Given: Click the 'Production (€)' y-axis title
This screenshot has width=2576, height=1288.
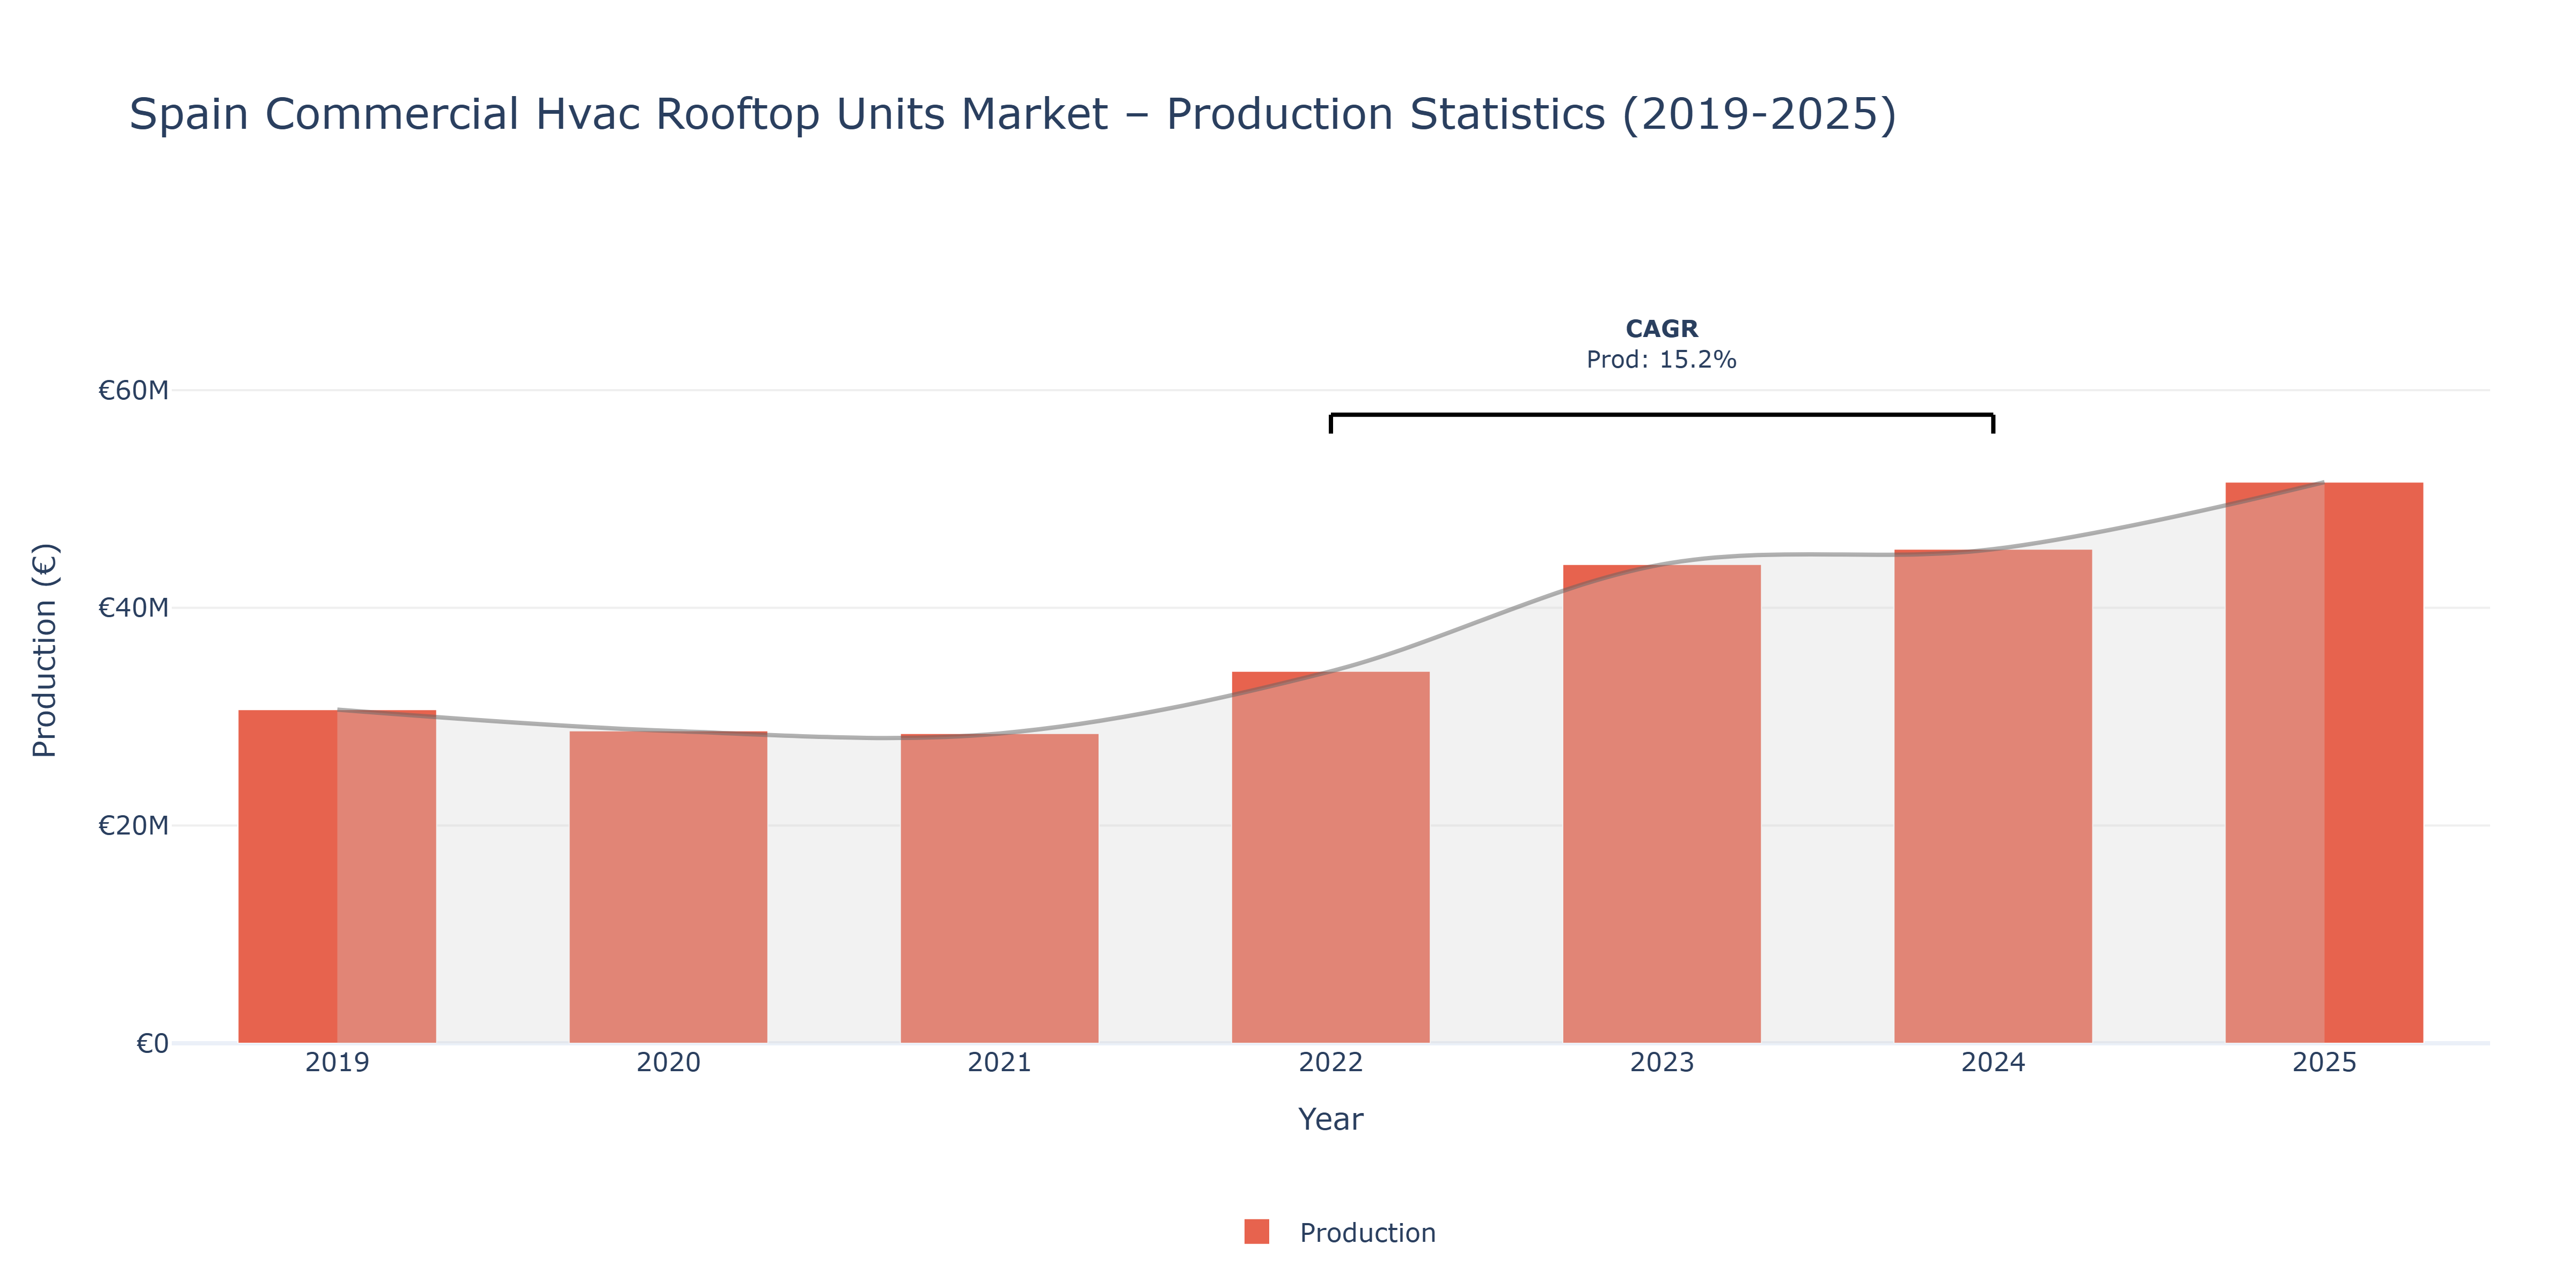Looking at the screenshot, I should pos(45,650).
